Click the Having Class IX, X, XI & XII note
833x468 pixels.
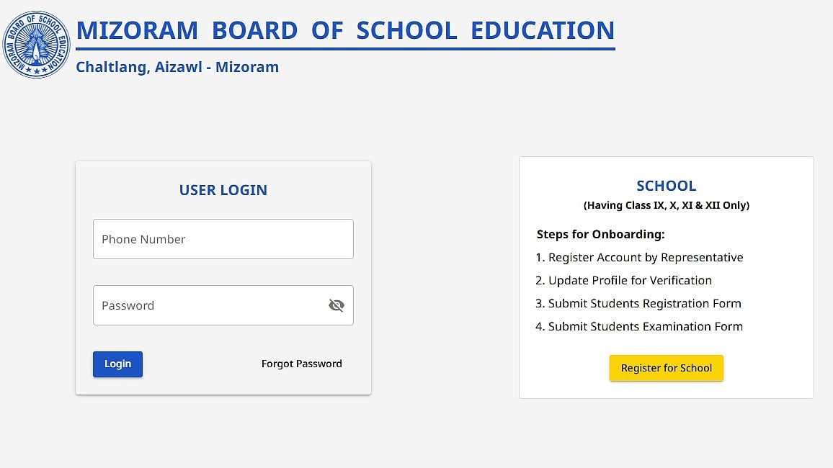tap(666, 205)
